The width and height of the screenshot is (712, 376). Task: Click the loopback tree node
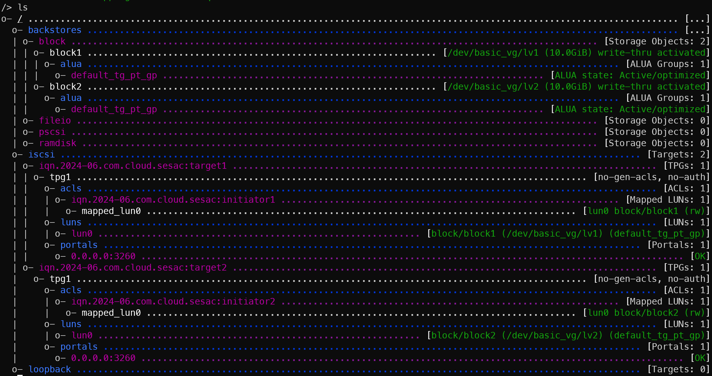pyautogui.click(x=50, y=369)
